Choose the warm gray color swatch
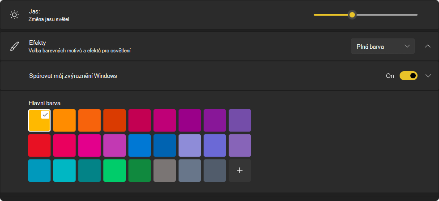Screen dimensions: 439x201 click(165, 171)
